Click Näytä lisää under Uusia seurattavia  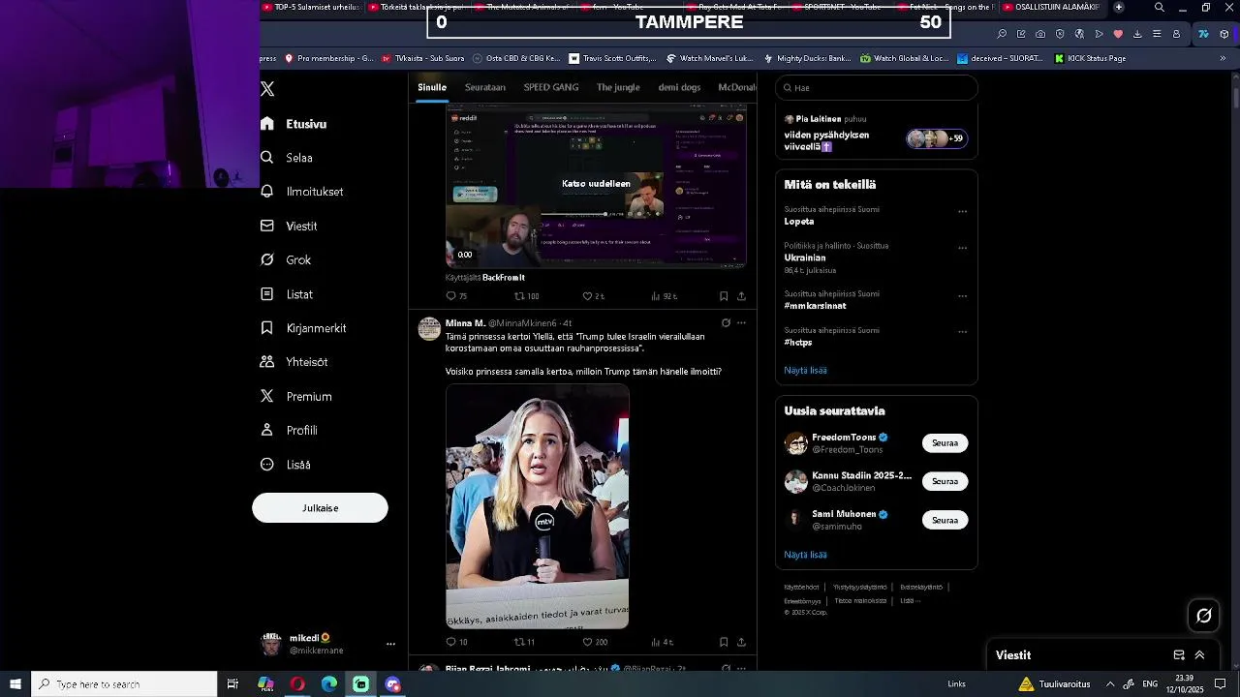click(x=805, y=555)
